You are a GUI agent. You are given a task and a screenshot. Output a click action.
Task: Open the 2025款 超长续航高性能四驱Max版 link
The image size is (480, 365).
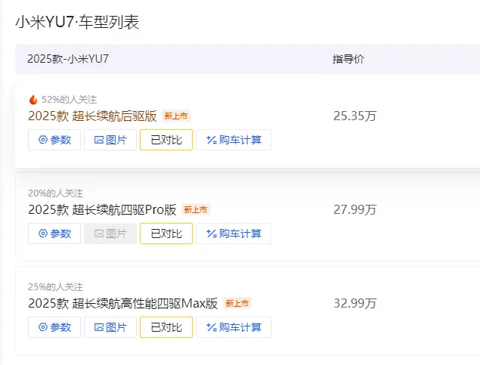pos(122,304)
